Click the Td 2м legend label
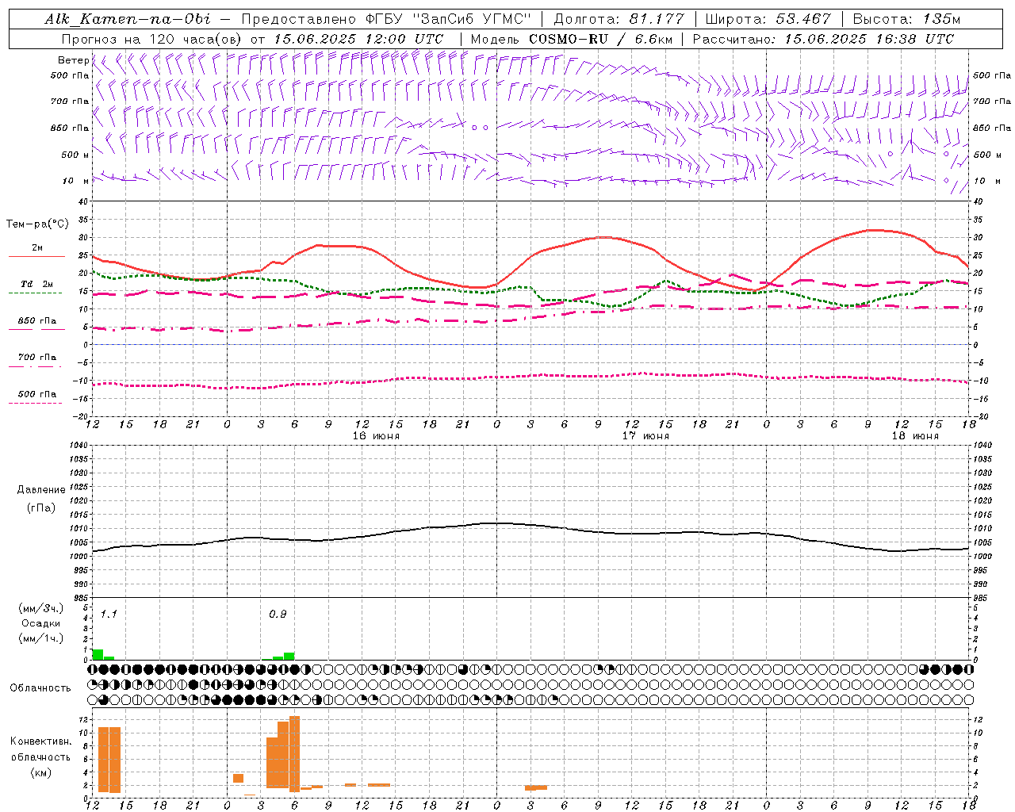 [36, 284]
